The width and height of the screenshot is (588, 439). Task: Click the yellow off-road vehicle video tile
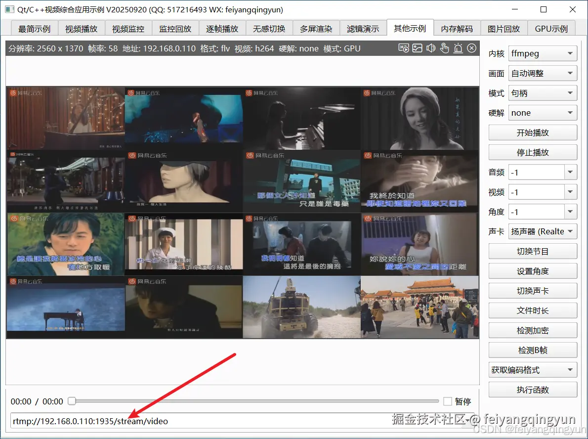click(302, 307)
